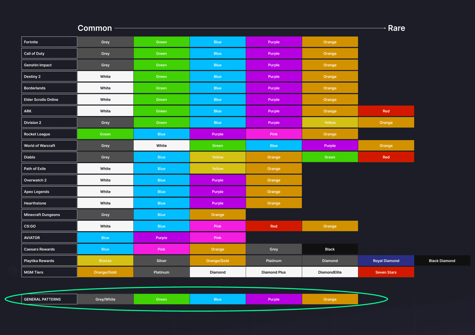Select the Platinum cell in Playtika Rewards row

(x=274, y=261)
